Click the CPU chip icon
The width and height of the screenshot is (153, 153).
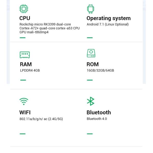coord(24,9)
